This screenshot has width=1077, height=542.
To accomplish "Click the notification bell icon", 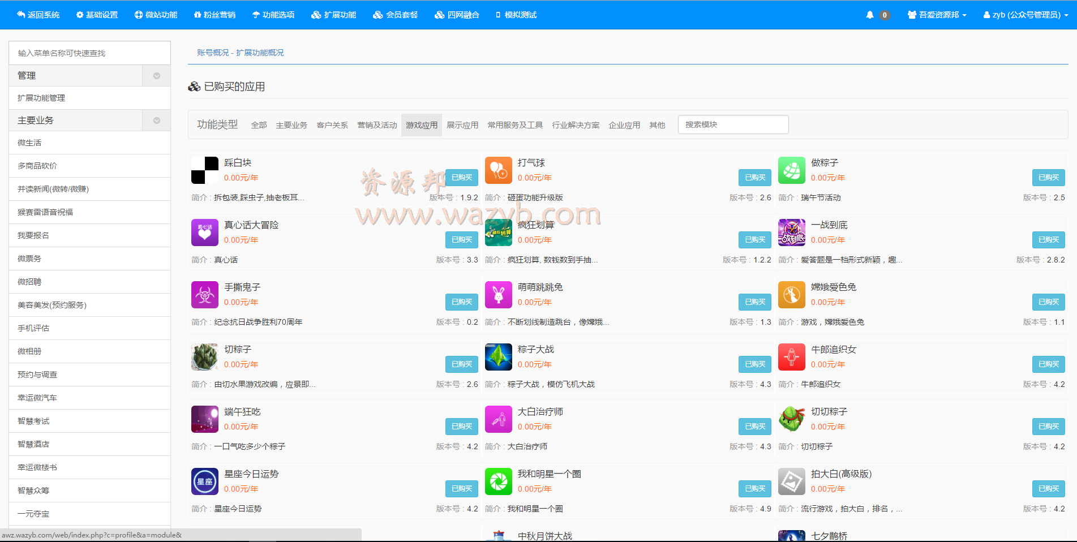I will point(870,15).
